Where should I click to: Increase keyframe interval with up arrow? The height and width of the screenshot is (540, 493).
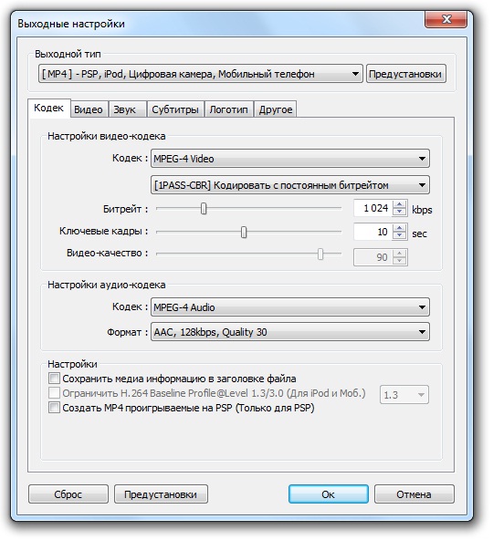[x=399, y=228]
